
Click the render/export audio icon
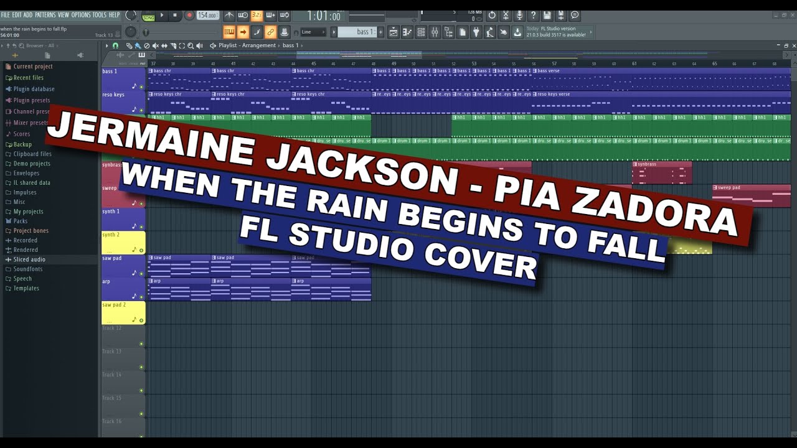pyautogui.click(x=561, y=15)
